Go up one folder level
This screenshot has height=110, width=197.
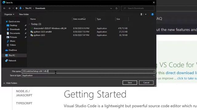tap(17, 8)
